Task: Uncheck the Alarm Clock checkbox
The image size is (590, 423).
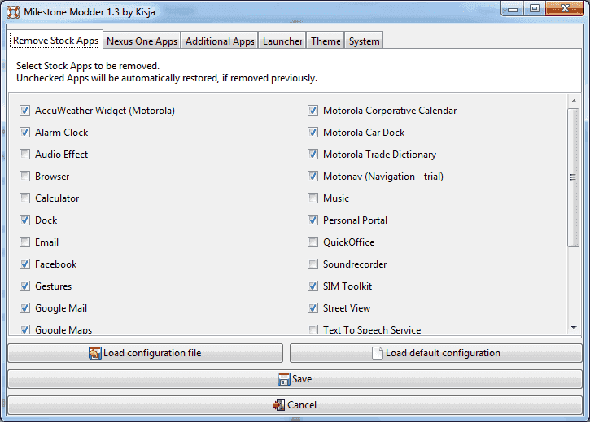Action: pyautogui.click(x=25, y=133)
